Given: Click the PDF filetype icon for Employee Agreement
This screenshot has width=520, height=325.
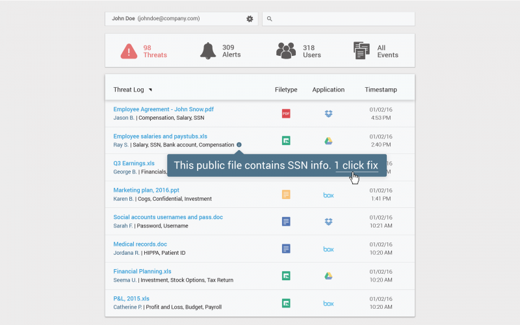Looking at the screenshot, I should pos(286,114).
